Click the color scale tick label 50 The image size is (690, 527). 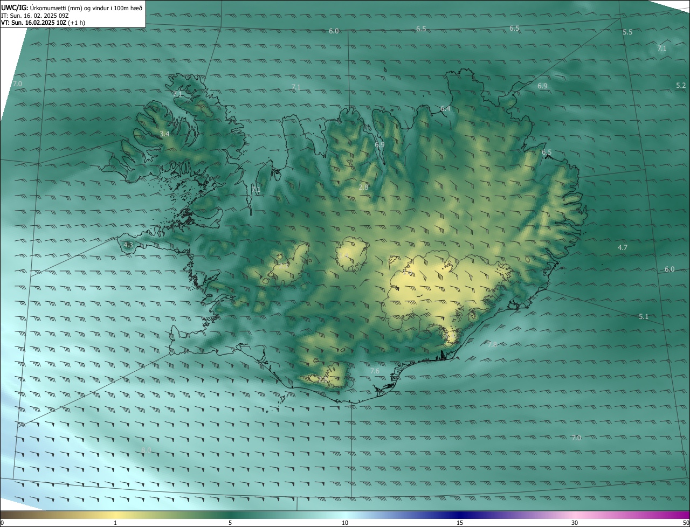tap(686, 523)
